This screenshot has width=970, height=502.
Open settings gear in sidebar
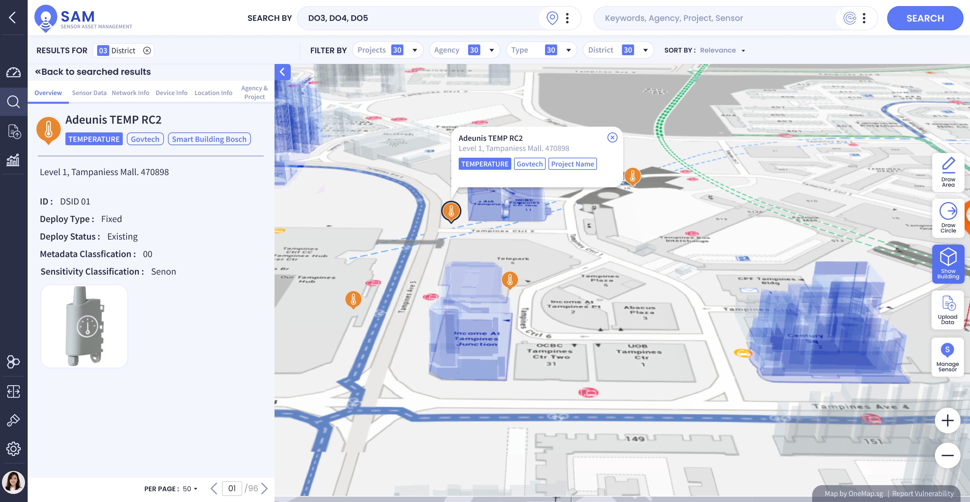tap(13, 448)
